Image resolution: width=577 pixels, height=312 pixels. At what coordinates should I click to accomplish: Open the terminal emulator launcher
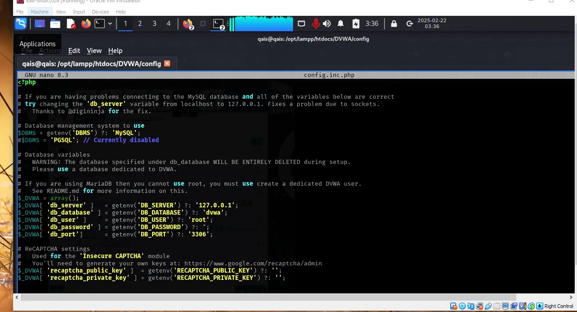pyautogui.click(x=100, y=24)
